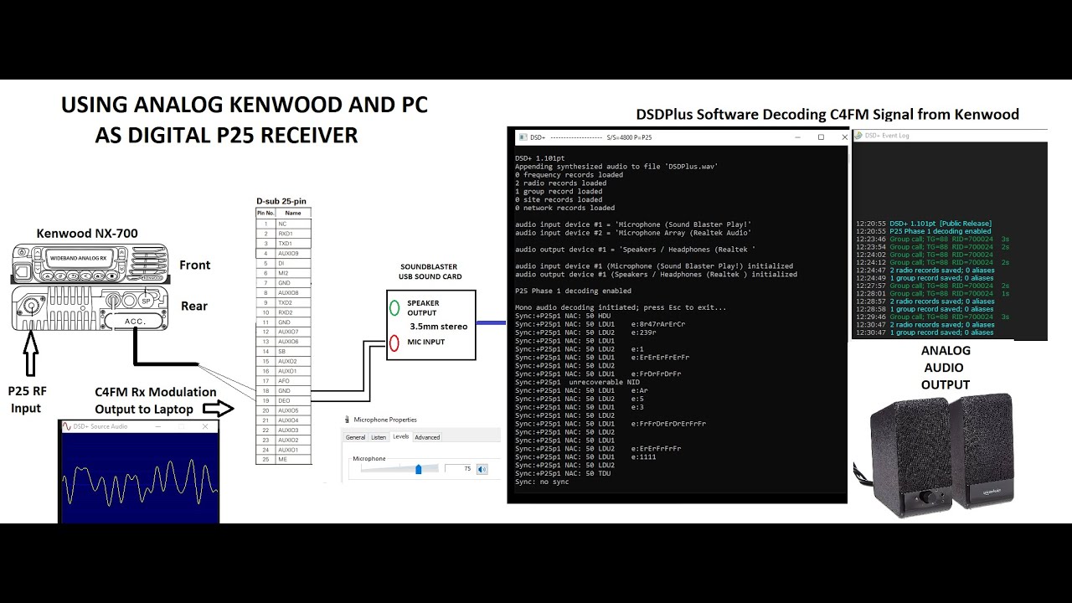Select pin row '2 RXD1' in D-sub table
1072x603 pixels.
[x=284, y=234]
